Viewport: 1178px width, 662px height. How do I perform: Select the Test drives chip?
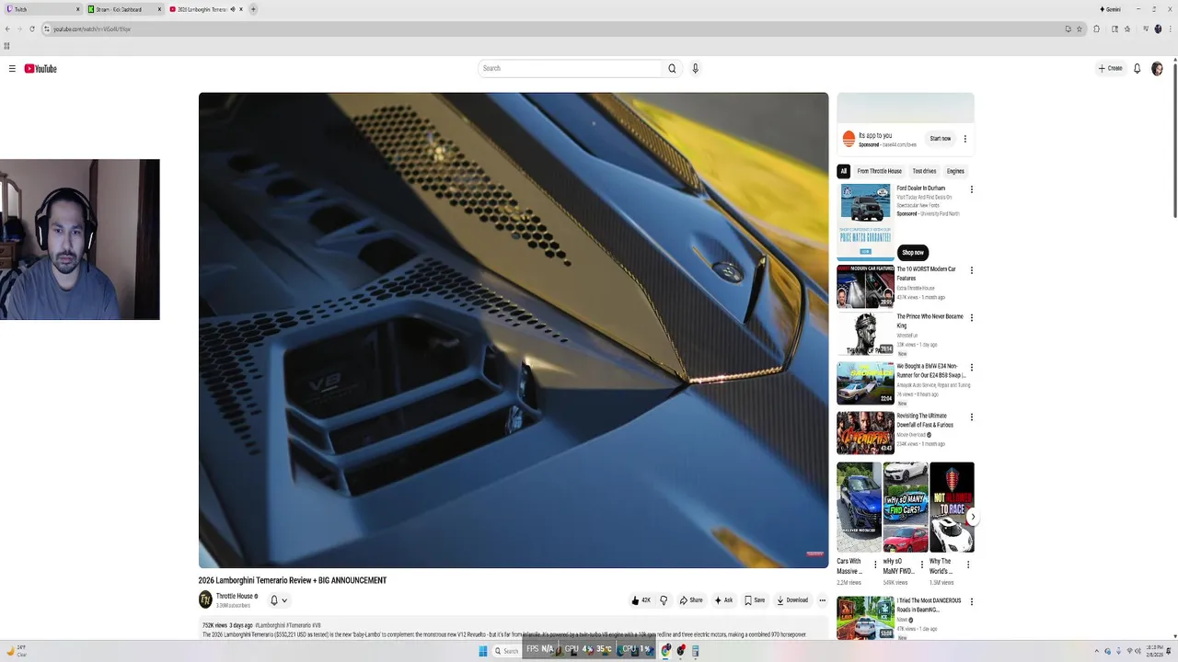click(x=924, y=171)
